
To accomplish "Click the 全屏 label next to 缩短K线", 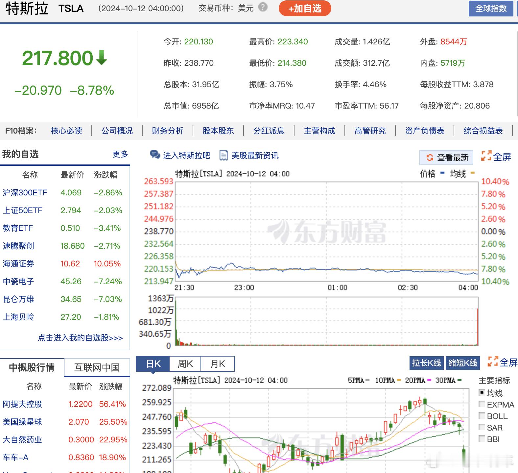I will 508,362.
